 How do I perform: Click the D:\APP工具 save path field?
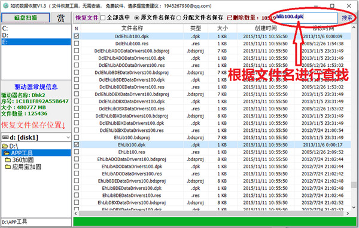(36, 222)
